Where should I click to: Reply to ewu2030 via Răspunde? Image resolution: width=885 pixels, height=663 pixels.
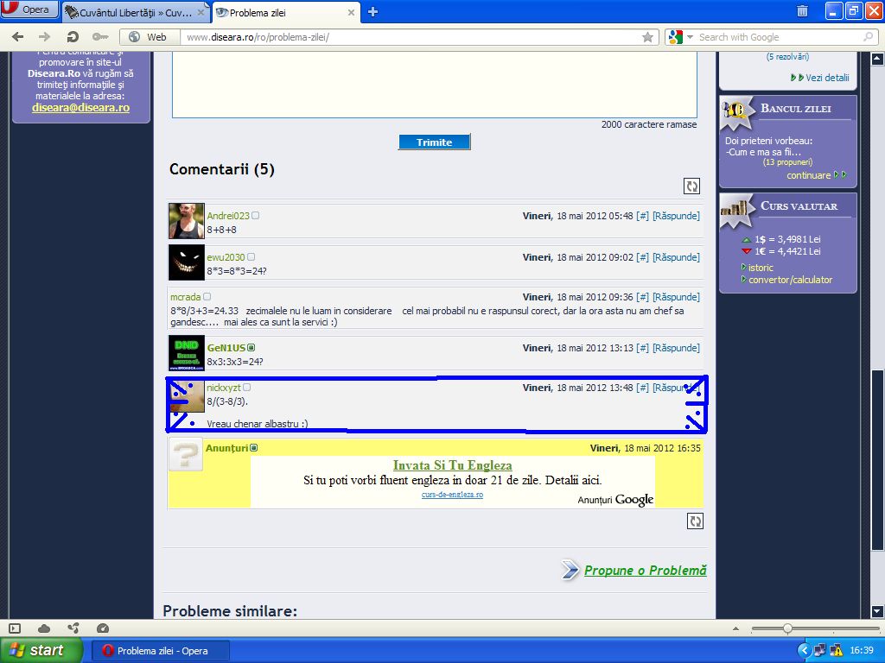point(676,257)
